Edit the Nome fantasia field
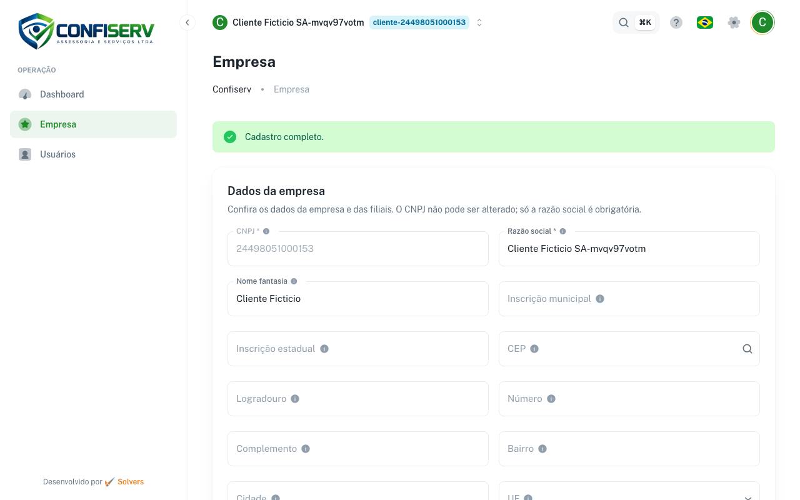Viewport: 800px width, 500px height. (358, 299)
